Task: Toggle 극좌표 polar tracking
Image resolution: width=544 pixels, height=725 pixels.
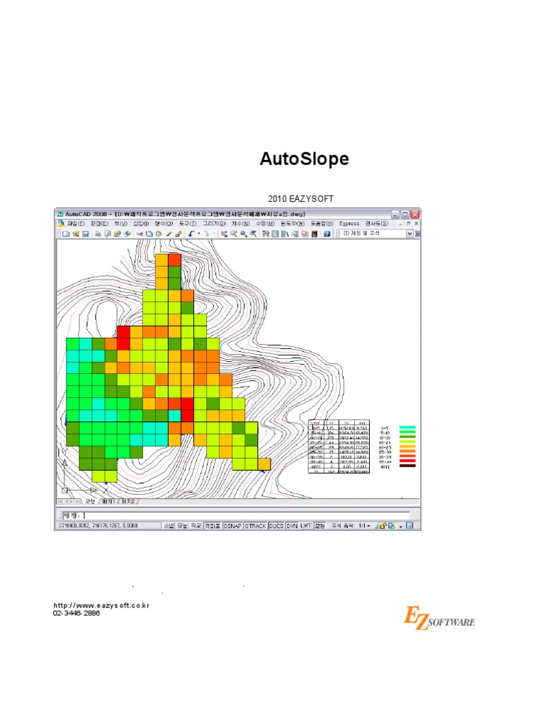Action: pos(212,526)
